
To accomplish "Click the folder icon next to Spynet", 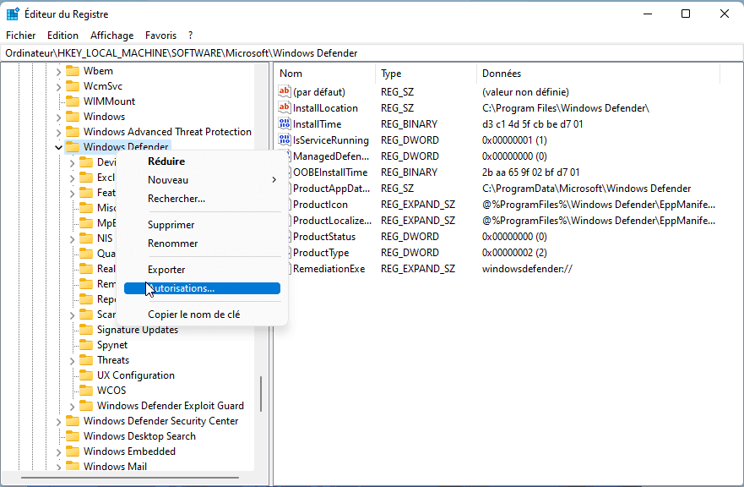I will pyautogui.click(x=86, y=345).
